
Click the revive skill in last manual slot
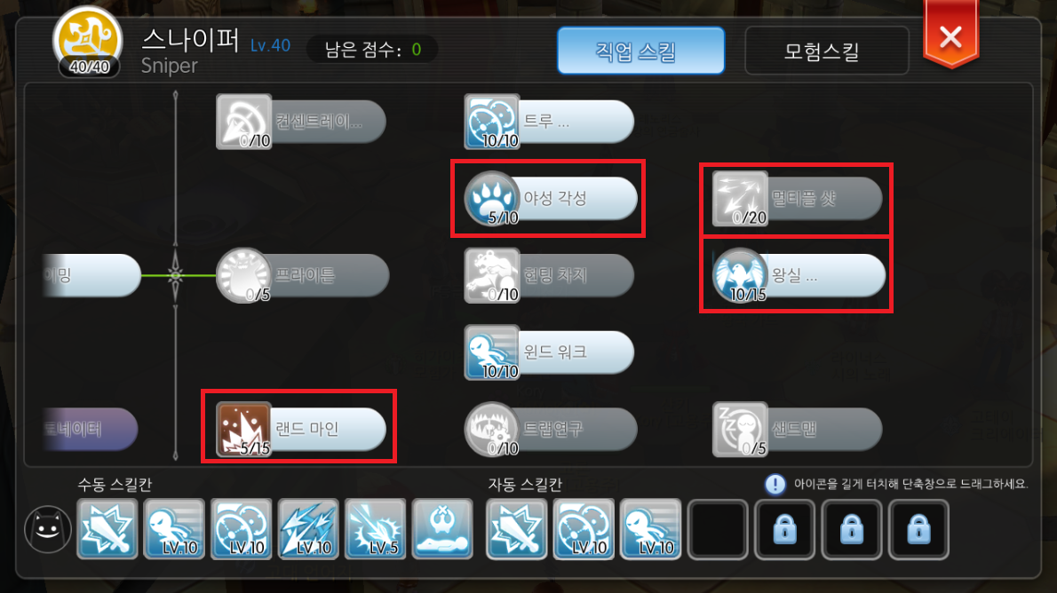pos(442,530)
